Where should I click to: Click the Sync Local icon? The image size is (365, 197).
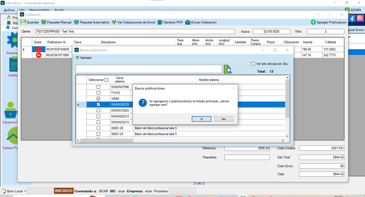4,191
